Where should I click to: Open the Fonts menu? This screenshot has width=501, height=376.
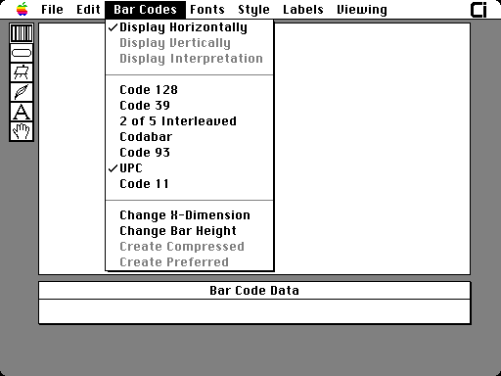click(207, 10)
